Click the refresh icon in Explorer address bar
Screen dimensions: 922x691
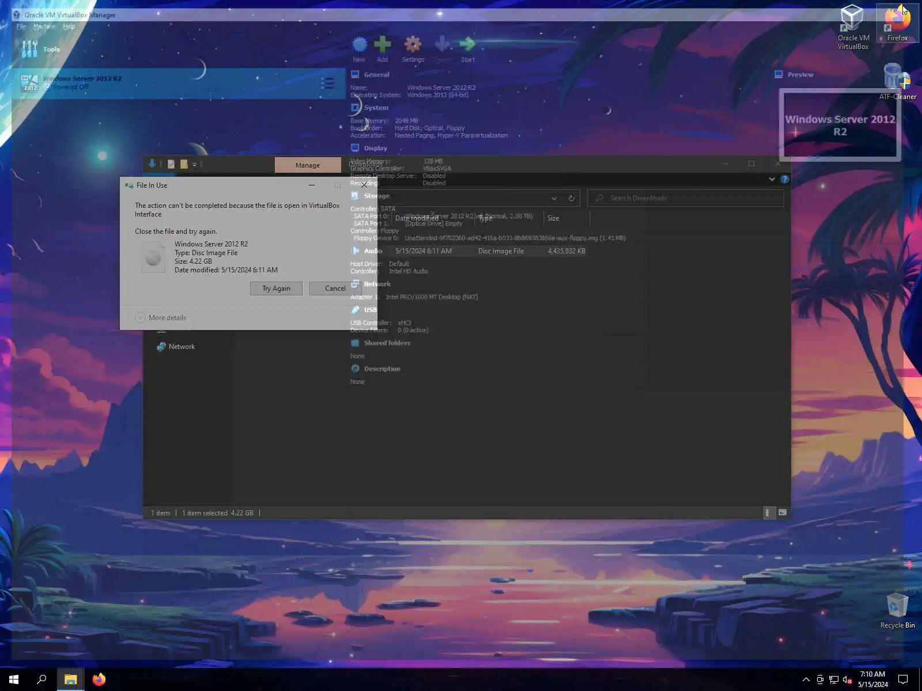(571, 198)
